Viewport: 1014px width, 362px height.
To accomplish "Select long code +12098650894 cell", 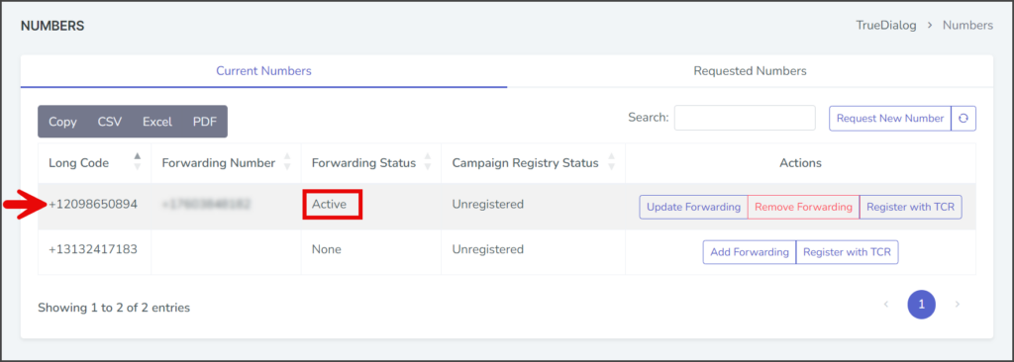I will pos(94,206).
